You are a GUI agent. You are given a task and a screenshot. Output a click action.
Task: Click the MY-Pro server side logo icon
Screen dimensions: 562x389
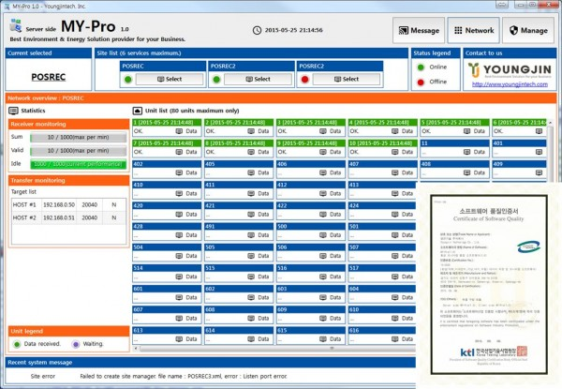pyautogui.click(x=16, y=26)
